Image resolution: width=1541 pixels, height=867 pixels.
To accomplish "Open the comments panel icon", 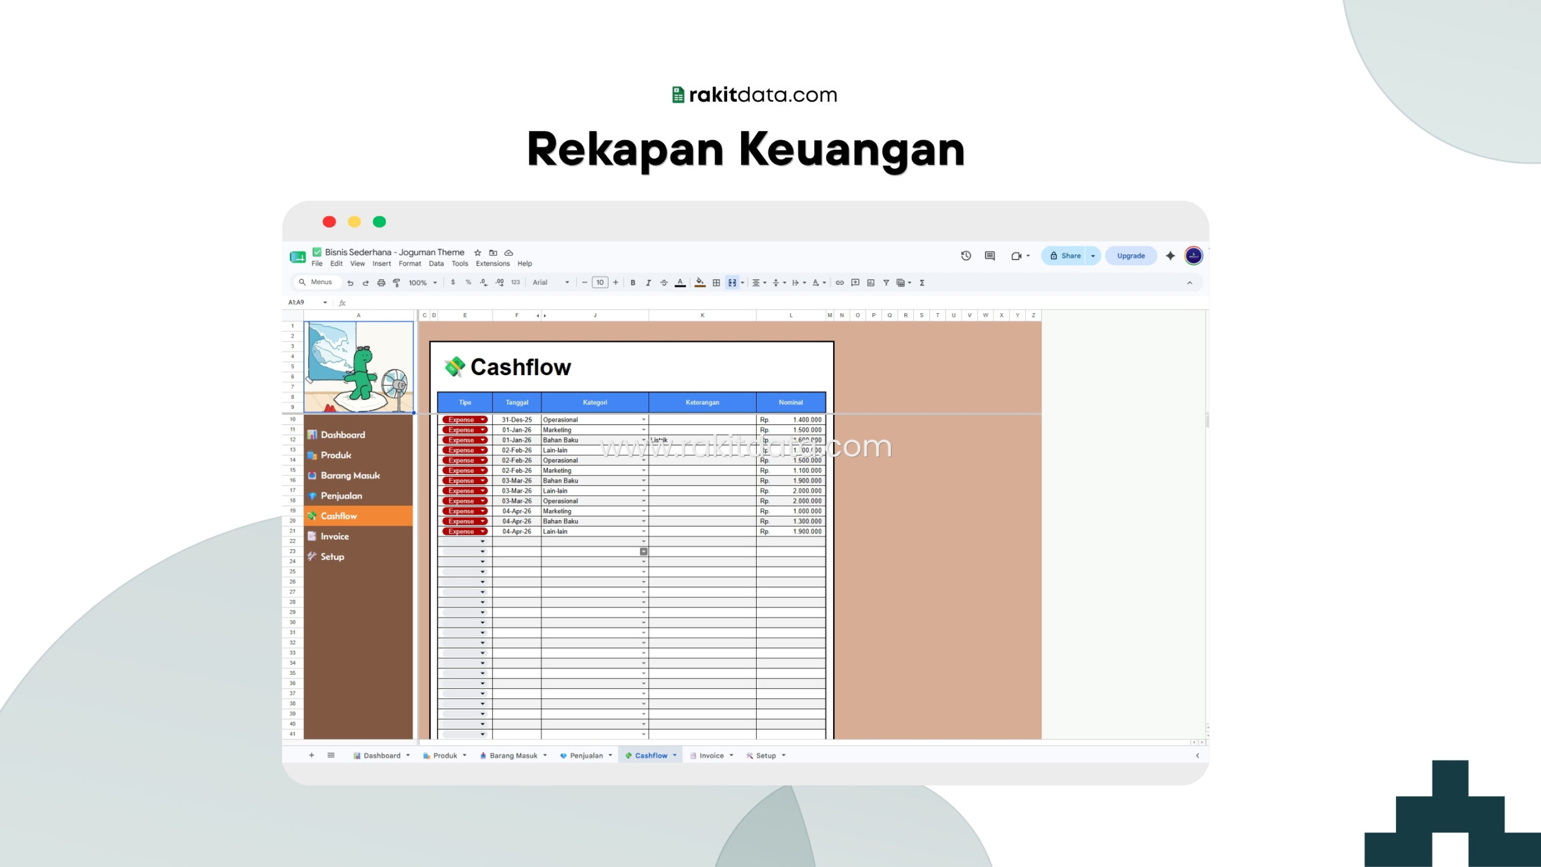I will tap(990, 256).
